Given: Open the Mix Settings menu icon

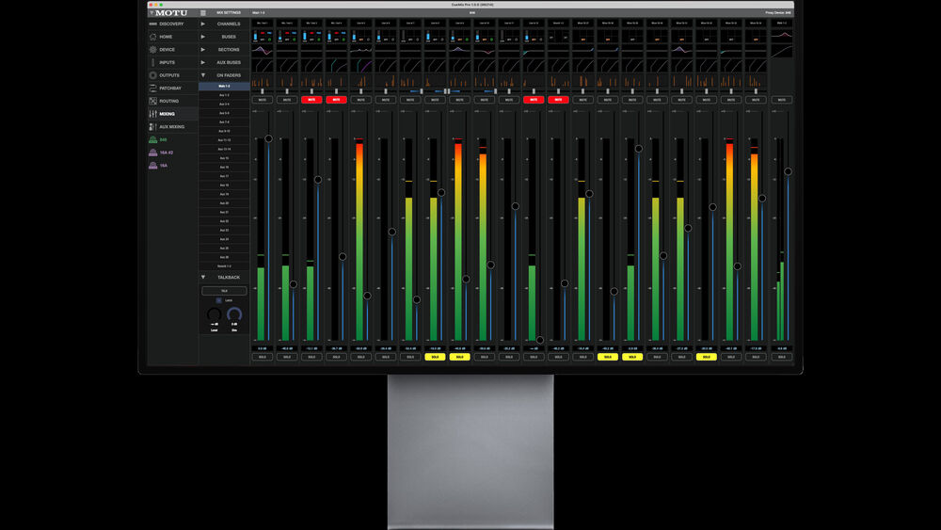Looking at the screenshot, I should (203, 13).
